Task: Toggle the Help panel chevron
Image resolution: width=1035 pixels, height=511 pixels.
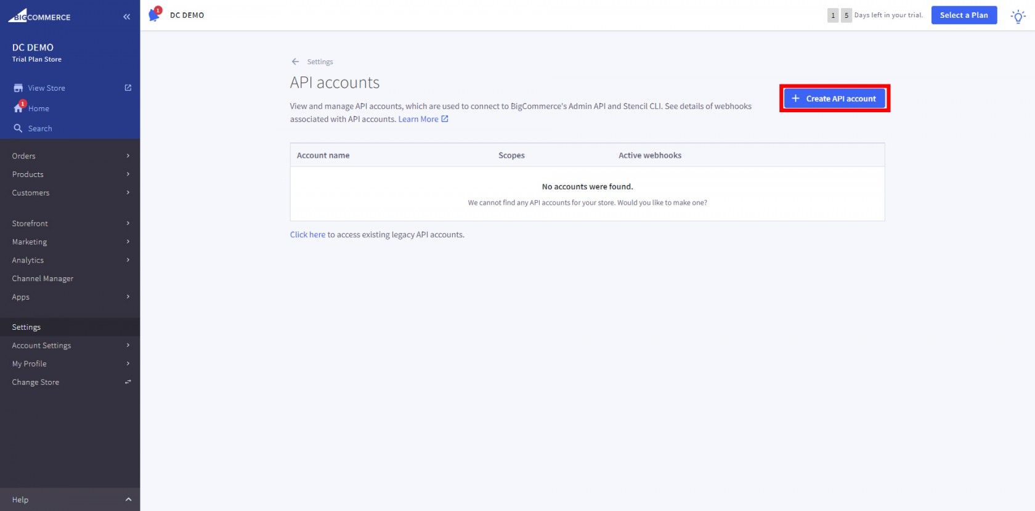Action: click(x=128, y=499)
